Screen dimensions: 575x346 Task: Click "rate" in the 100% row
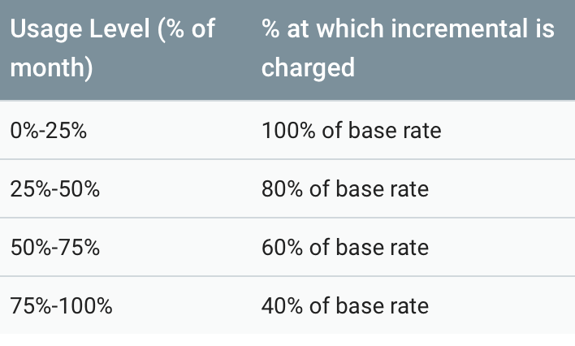click(422, 131)
